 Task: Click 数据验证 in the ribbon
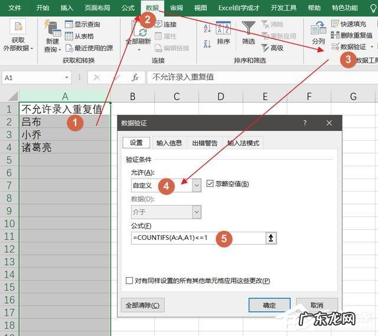click(348, 47)
